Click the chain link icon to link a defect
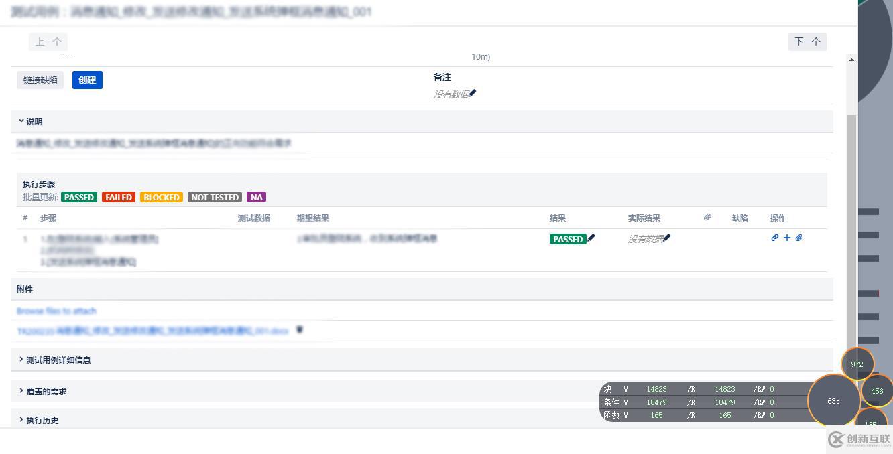This screenshot has height=454, width=893. click(x=775, y=238)
